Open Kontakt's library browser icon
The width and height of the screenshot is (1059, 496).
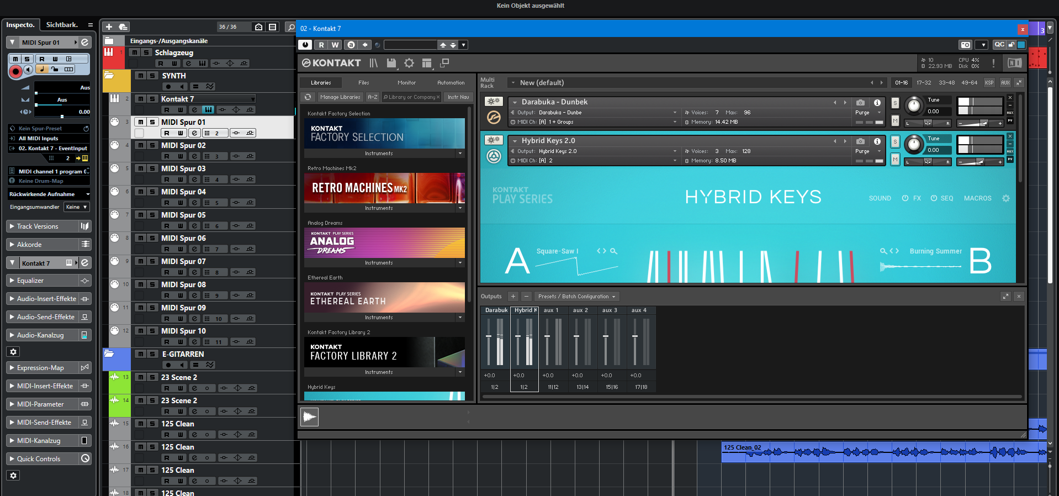click(x=374, y=63)
